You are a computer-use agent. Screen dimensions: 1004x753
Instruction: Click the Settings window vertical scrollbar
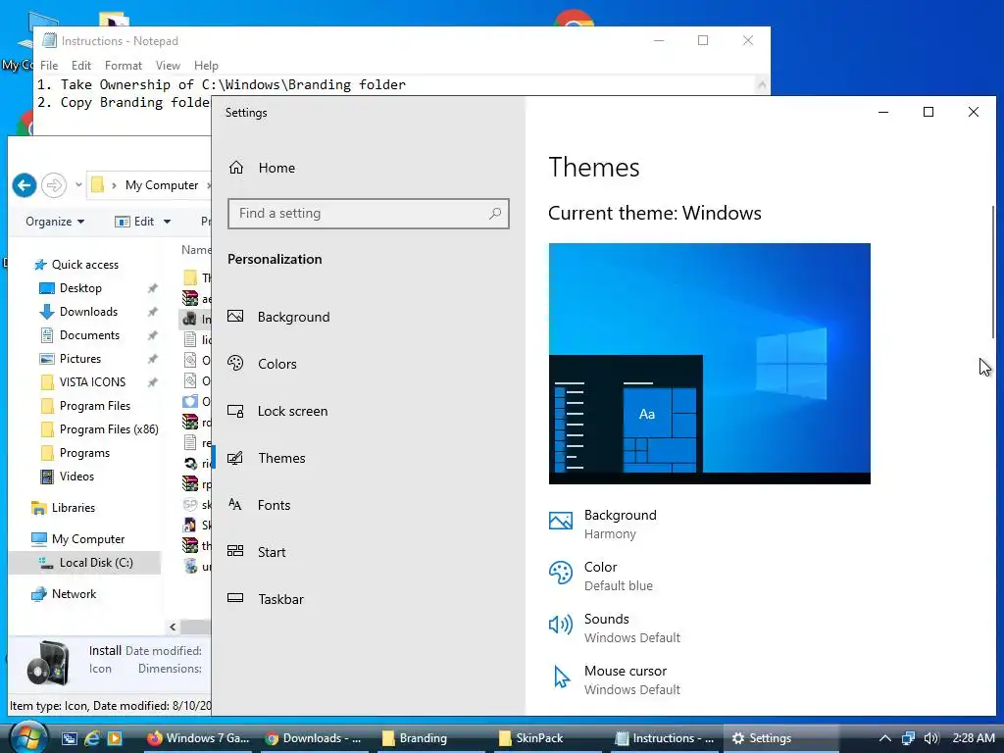(993, 275)
